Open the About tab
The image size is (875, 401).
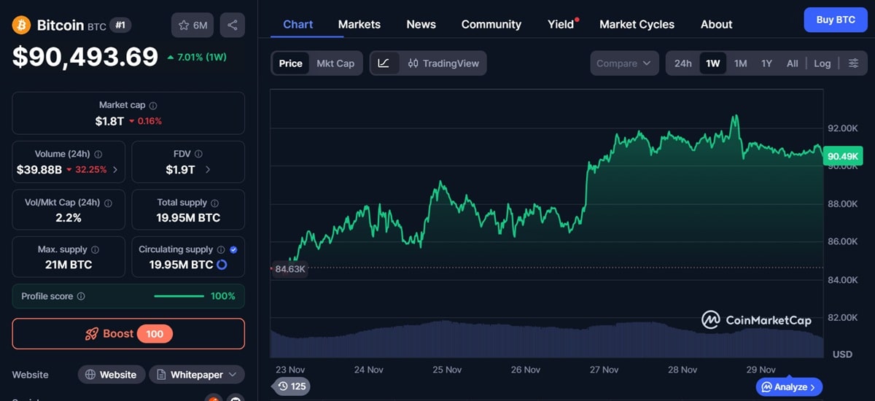(717, 24)
